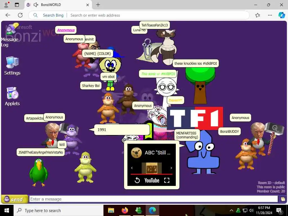Click the yellow-green gorilla named Will
Image resolution: width=288 pixels, height=216 pixels.
click(85, 167)
